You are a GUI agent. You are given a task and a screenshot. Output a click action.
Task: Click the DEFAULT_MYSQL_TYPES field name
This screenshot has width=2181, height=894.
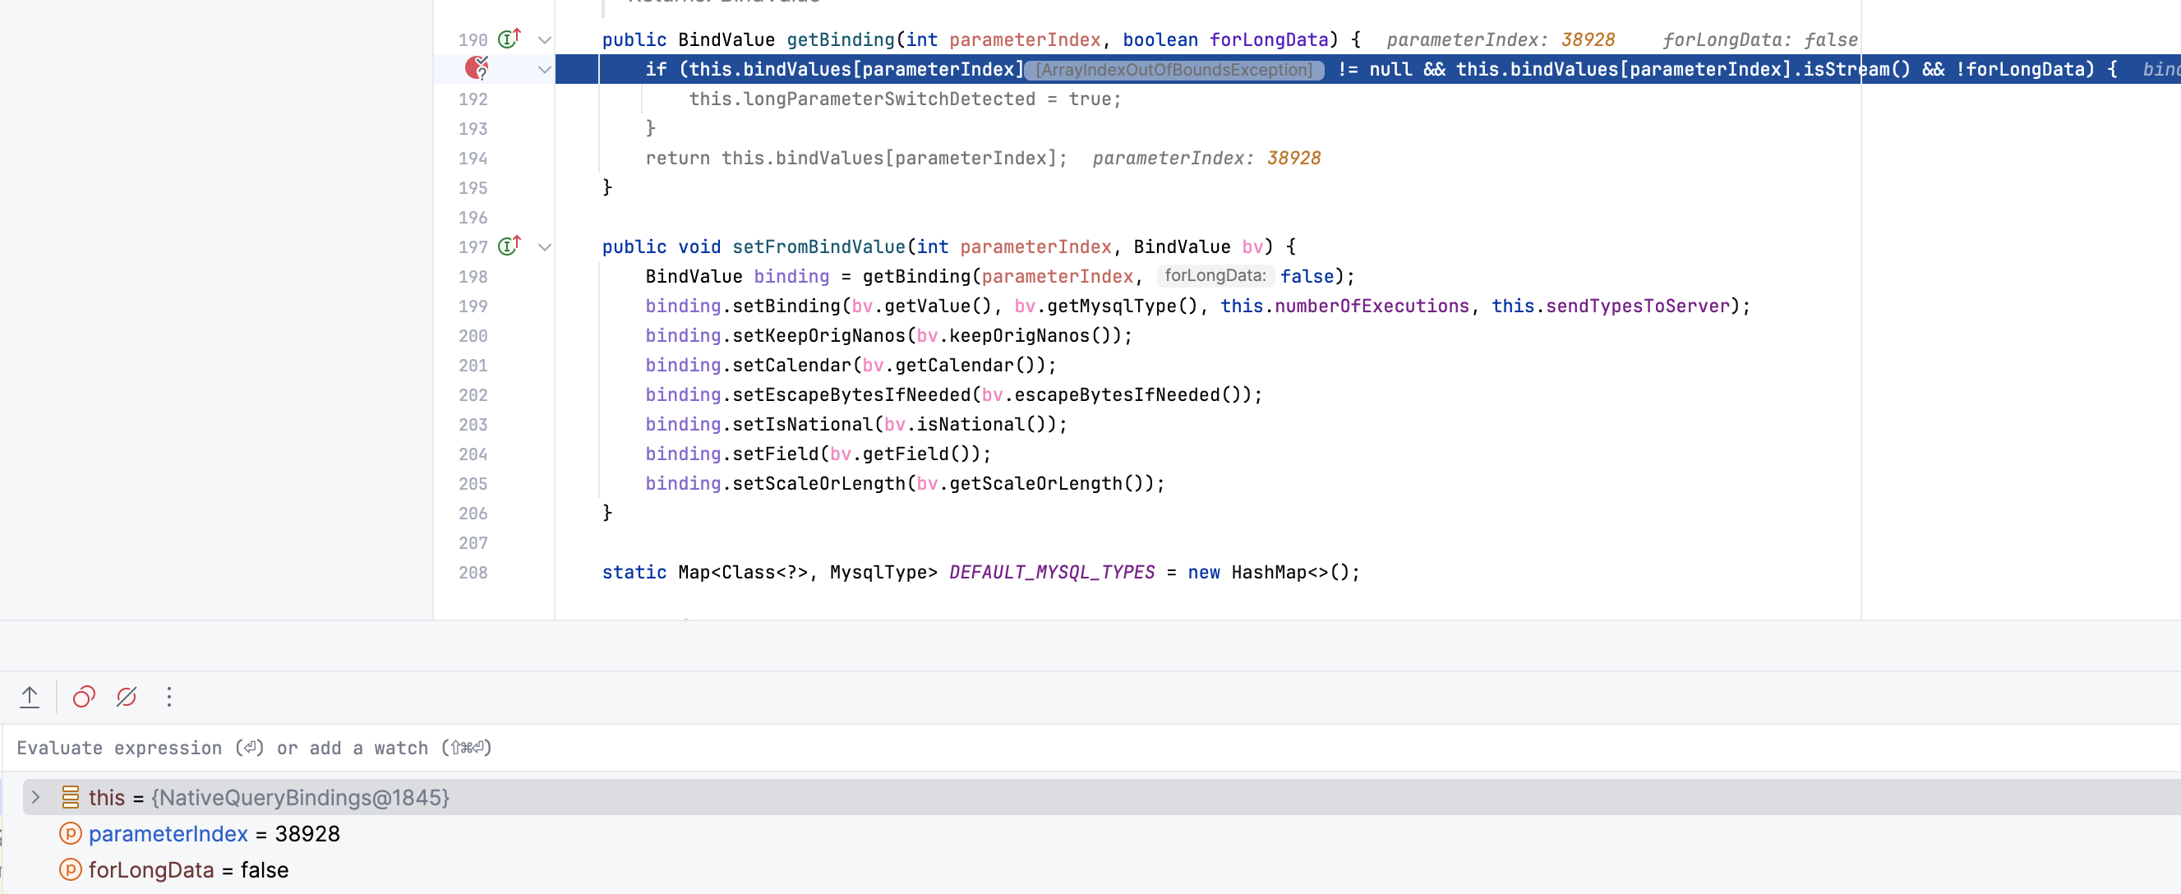(1052, 572)
